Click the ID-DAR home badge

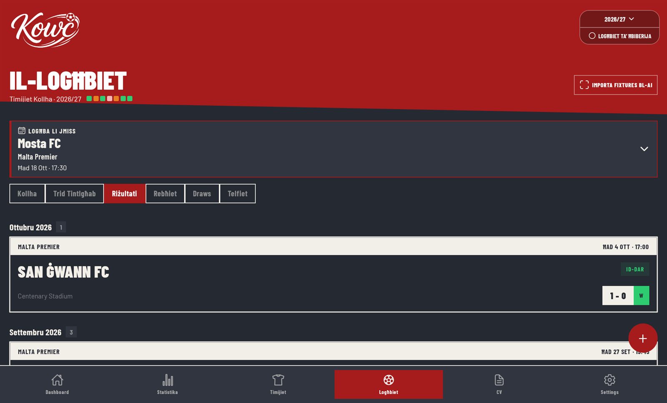[x=635, y=269]
